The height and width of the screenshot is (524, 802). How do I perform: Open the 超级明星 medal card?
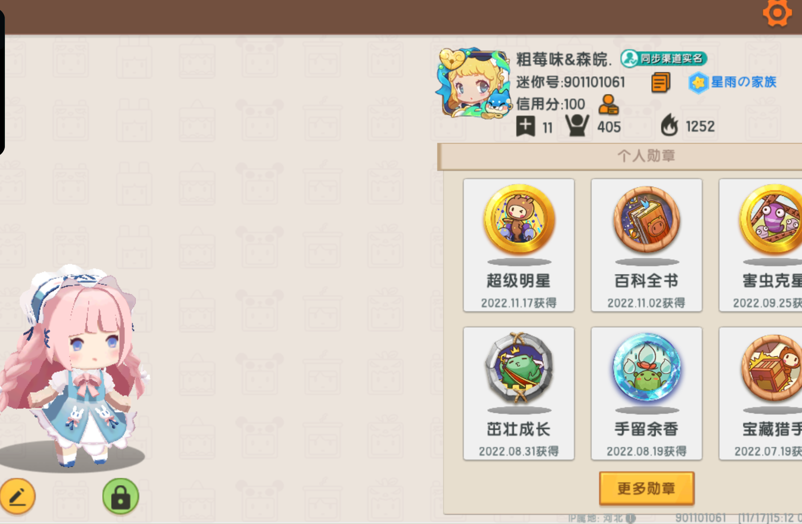[519, 245]
